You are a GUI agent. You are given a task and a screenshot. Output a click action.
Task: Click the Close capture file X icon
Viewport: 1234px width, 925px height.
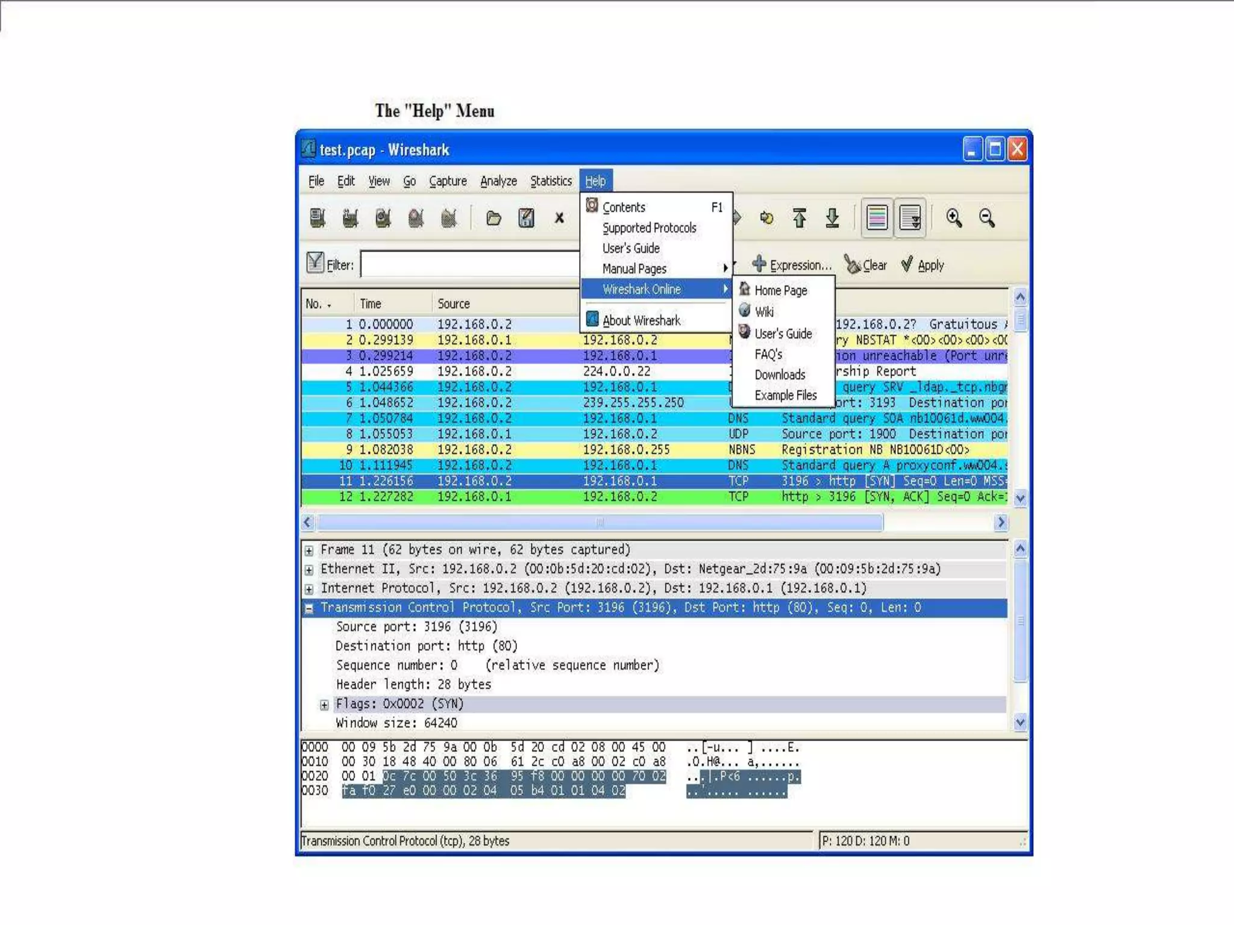point(559,218)
